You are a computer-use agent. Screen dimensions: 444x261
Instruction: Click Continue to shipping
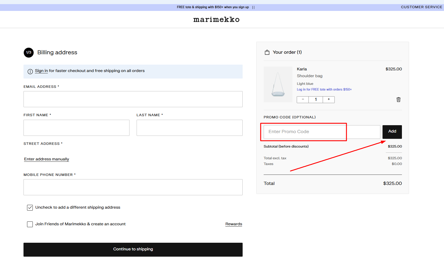tap(133, 249)
